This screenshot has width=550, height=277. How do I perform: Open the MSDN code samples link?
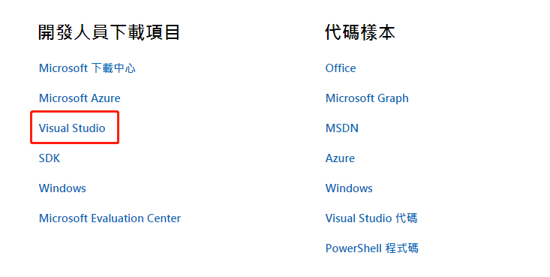[x=342, y=128]
